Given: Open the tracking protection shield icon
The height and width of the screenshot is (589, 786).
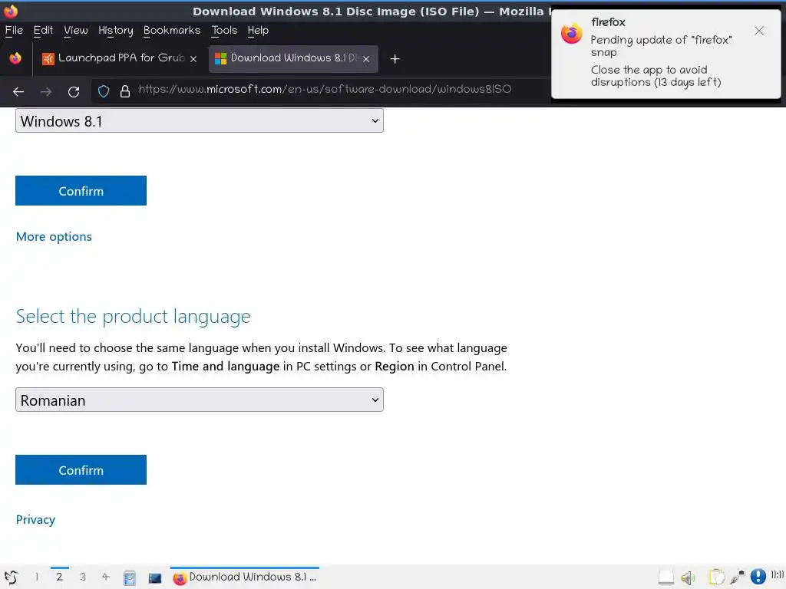Looking at the screenshot, I should [104, 91].
